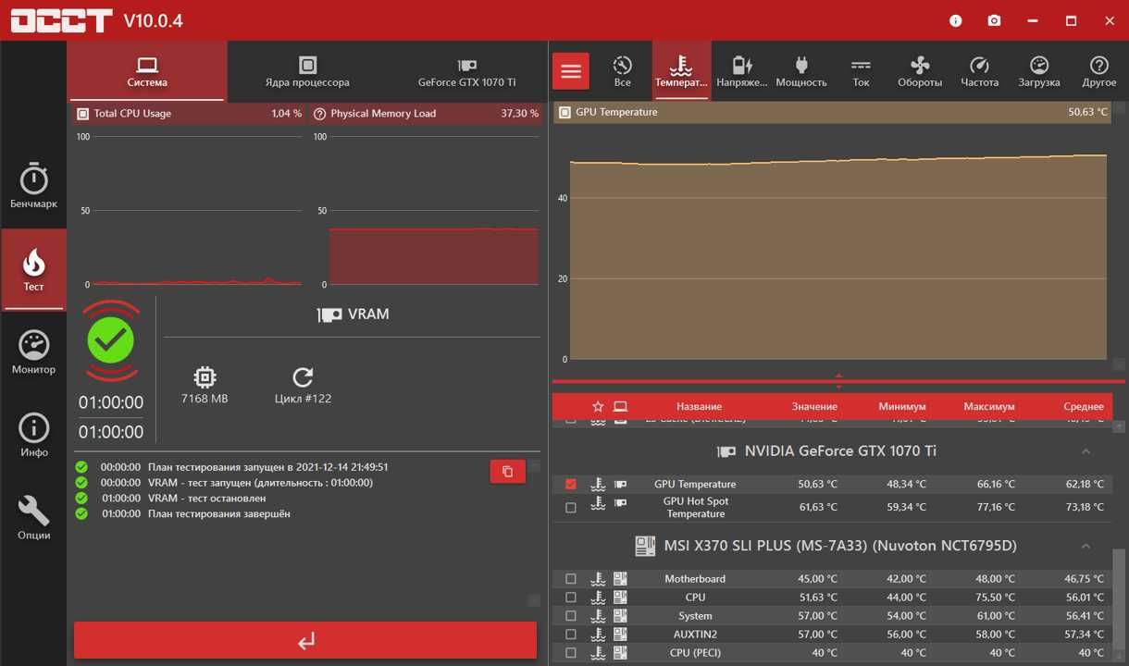Select the Система tab
The image size is (1129, 666).
[x=147, y=71]
